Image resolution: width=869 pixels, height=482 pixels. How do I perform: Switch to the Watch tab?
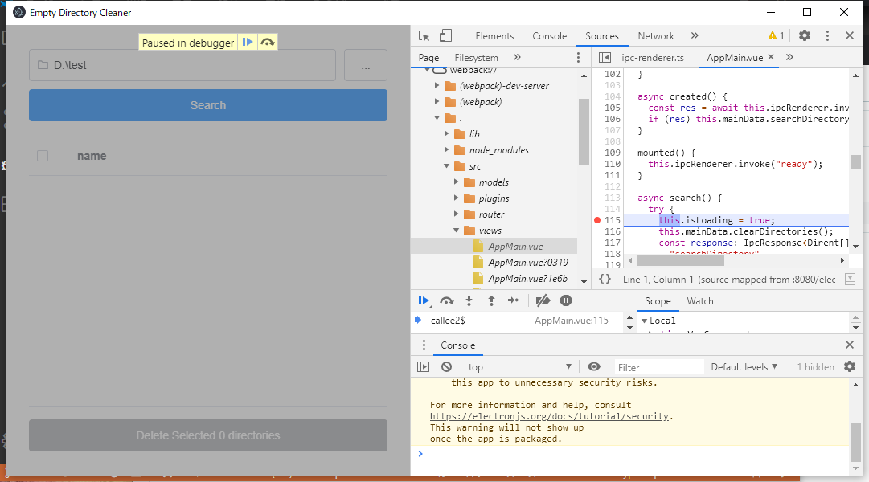tap(700, 300)
